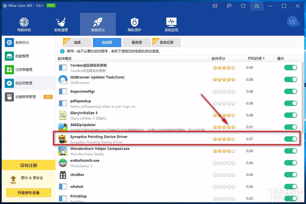This screenshot has height=204, width=306.
Task: Click the mail envelope icon in title bar
Action: coord(215,6)
